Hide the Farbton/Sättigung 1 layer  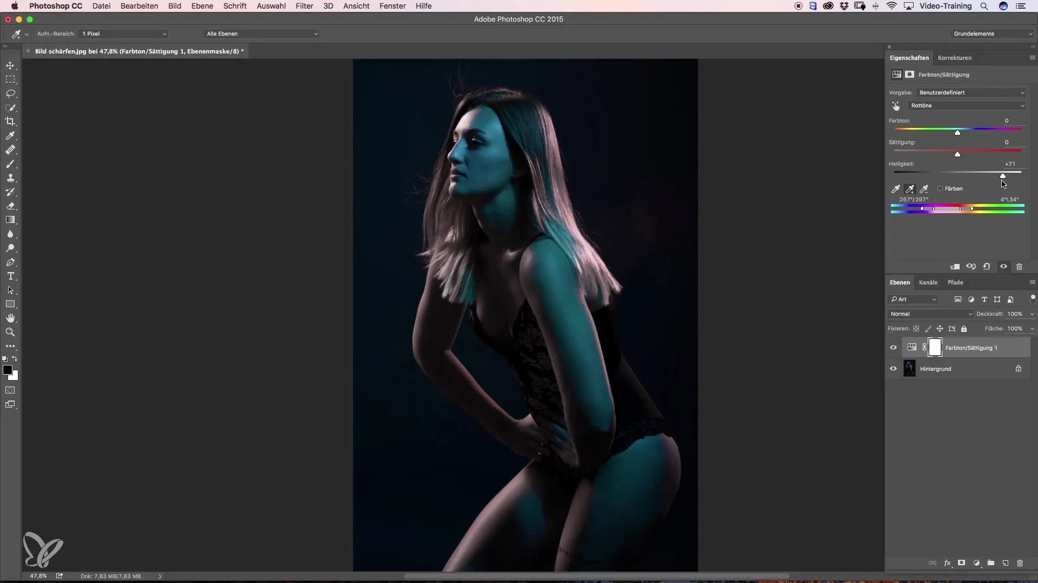893,348
